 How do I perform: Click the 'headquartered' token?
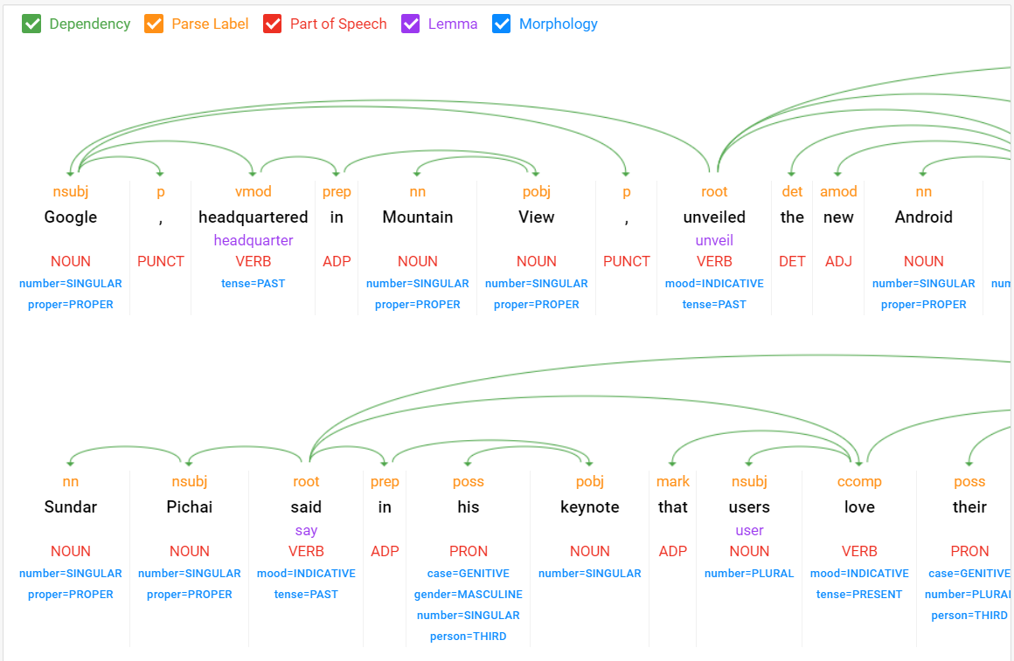(x=253, y=217)
